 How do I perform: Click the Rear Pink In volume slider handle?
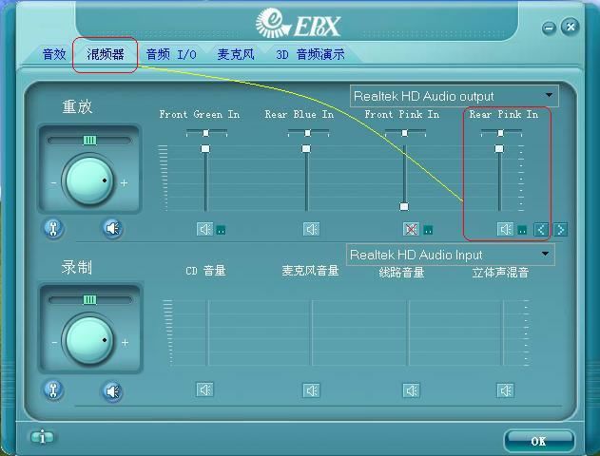point(499,149)
